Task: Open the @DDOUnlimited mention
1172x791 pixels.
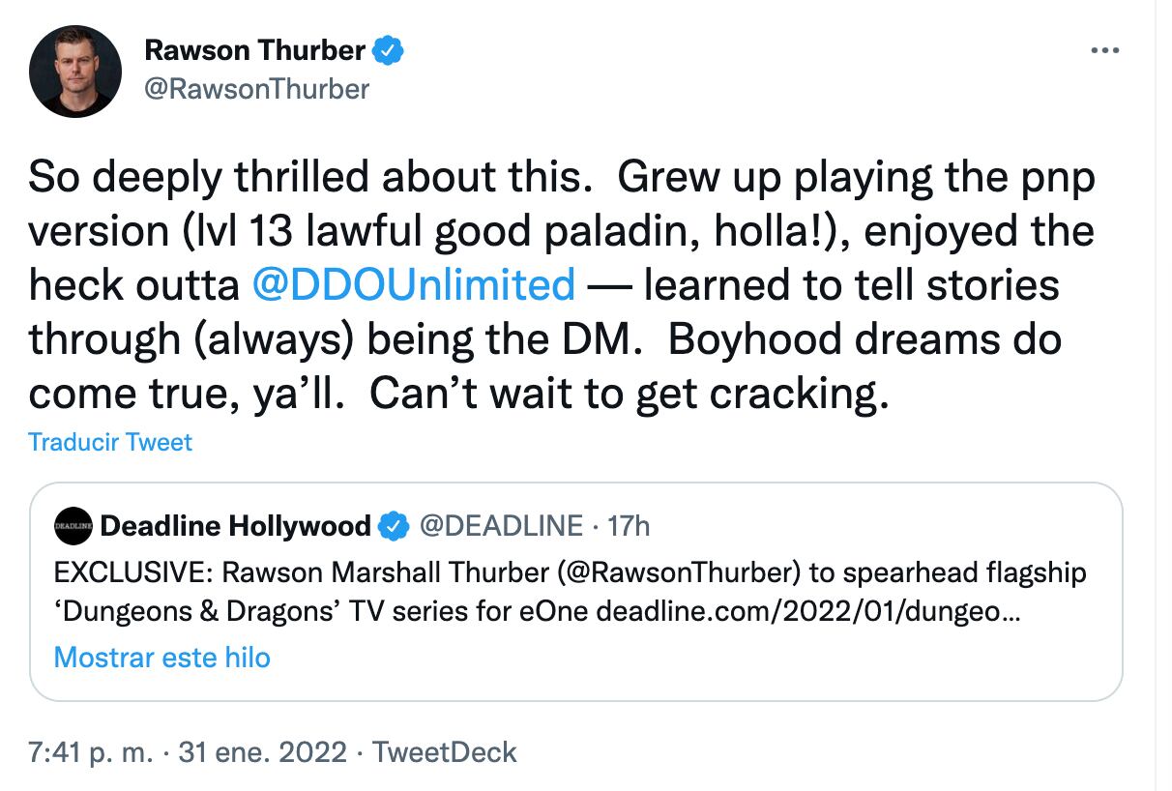Action: (413, 285)
